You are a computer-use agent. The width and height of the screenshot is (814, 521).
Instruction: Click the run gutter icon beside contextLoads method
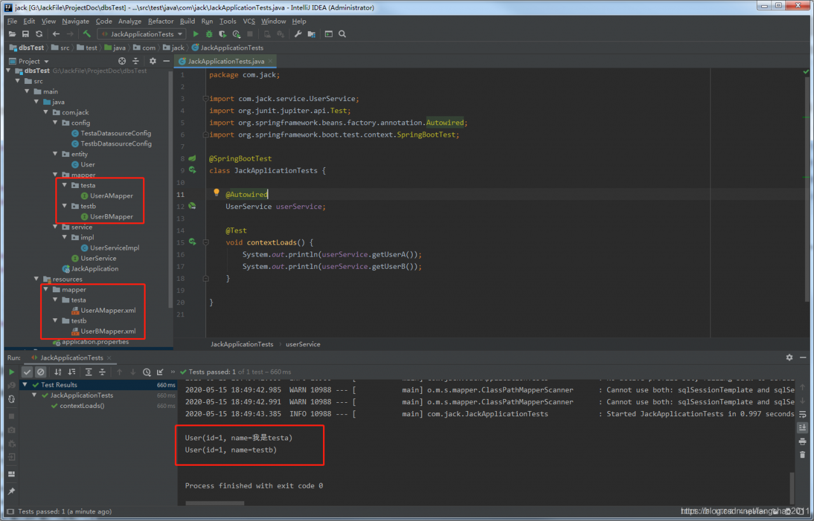(192, 242)
